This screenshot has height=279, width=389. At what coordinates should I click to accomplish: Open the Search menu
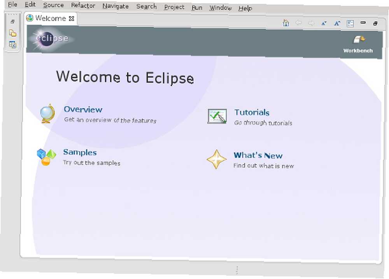click(x=146, y=7)
